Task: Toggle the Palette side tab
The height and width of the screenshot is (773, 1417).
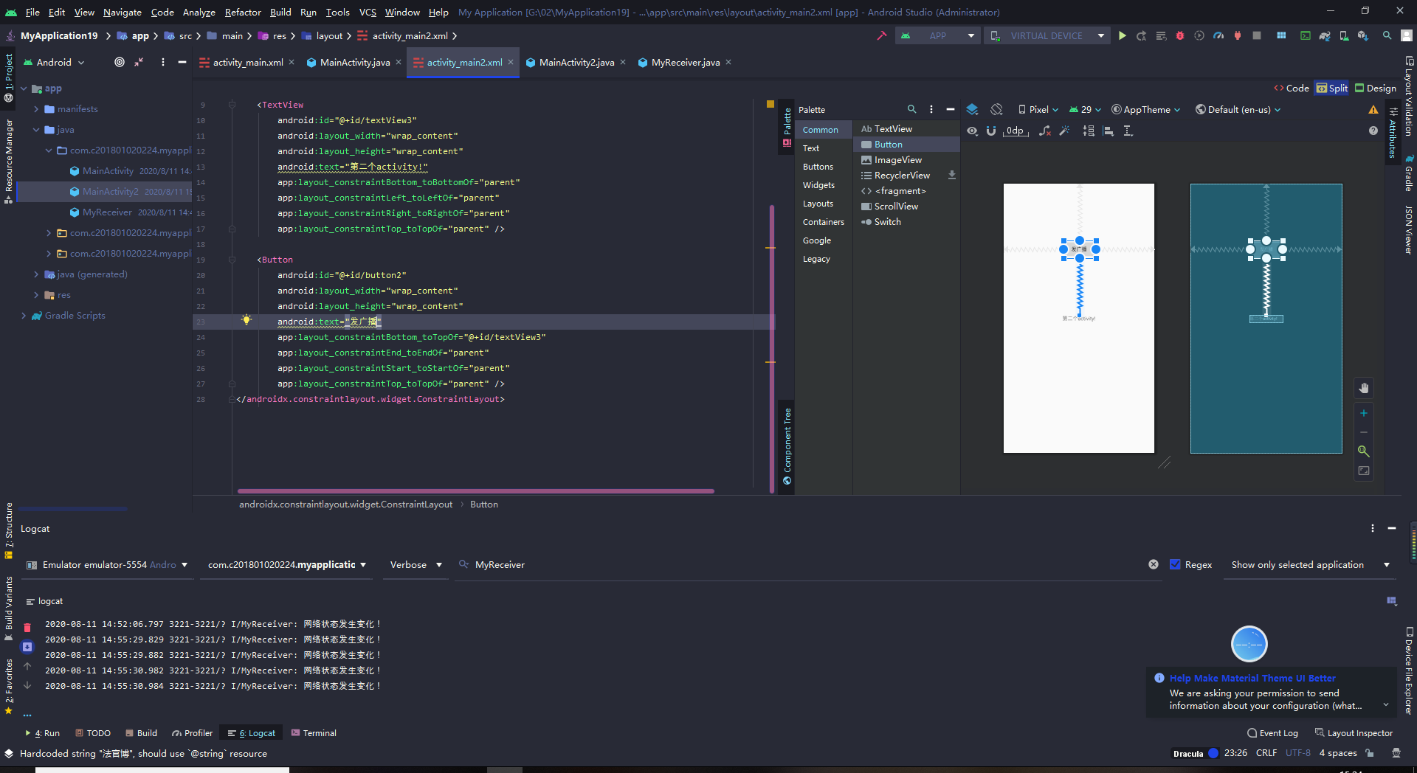Action: (787, 126)
